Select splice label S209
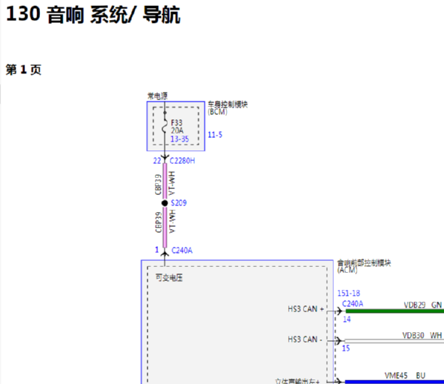This screenshot has height=384, width=444. click(179, 203)
